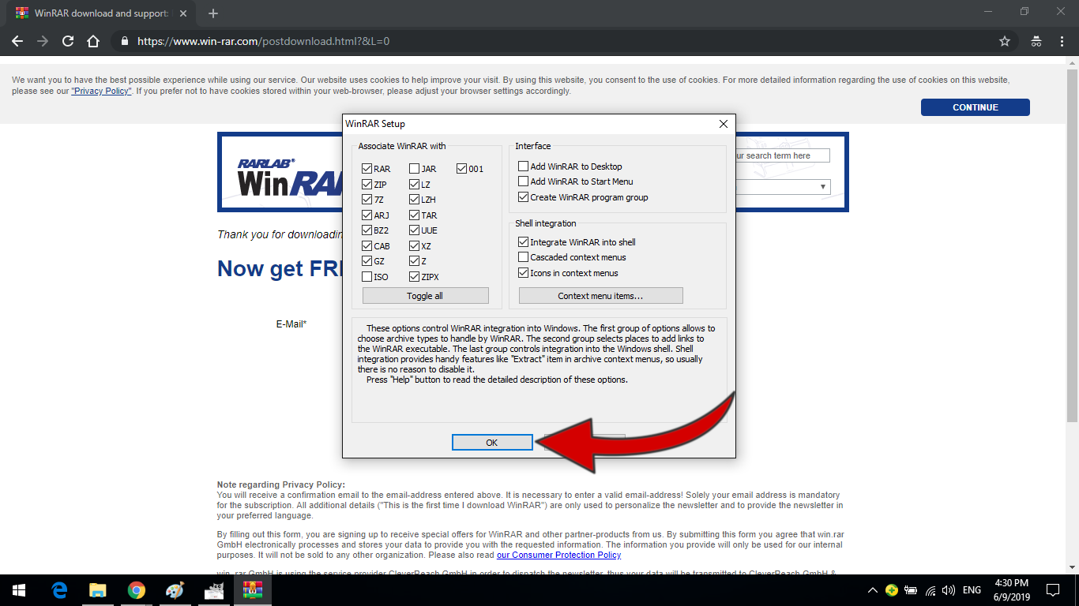
Task: Bookmark this page with star icon
Action: point(1005,41)
